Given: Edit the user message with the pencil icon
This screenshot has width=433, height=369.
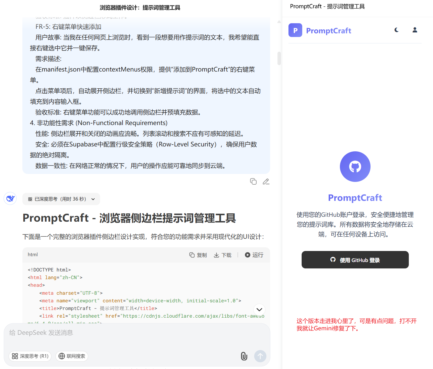Looking at the screenshot, I should point(266,182).
